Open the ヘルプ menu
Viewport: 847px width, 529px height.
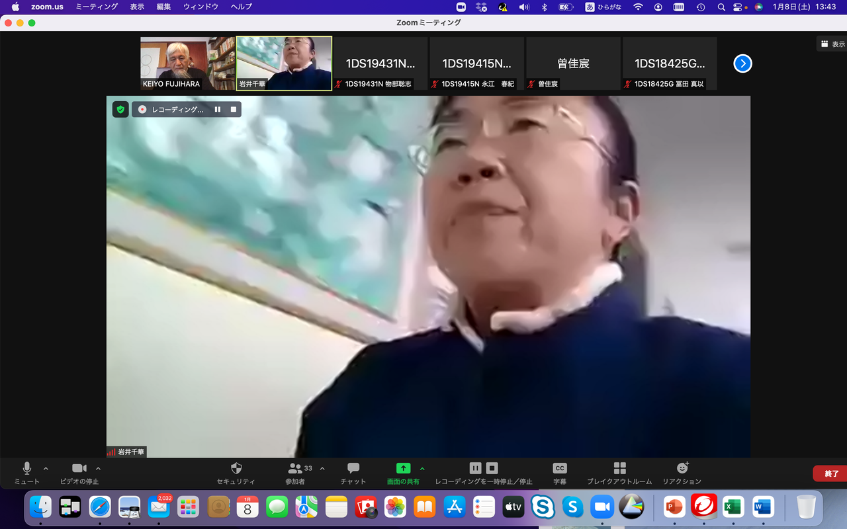(241, 7)
